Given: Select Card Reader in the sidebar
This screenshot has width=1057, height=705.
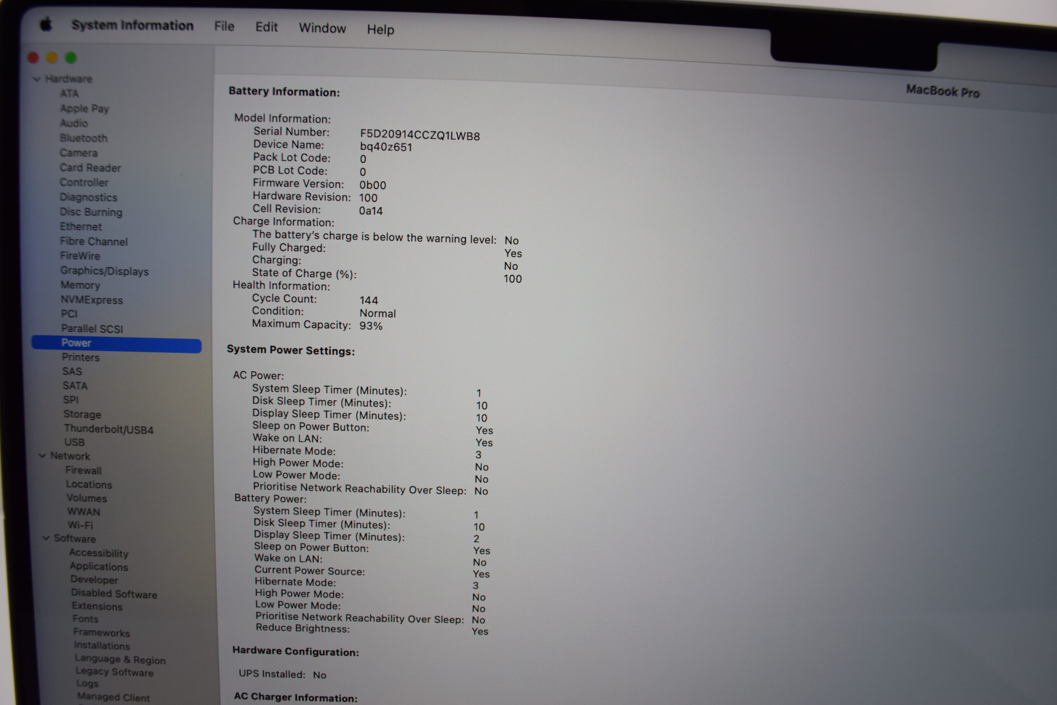Looking at the screenshot, I should [91, 168].
